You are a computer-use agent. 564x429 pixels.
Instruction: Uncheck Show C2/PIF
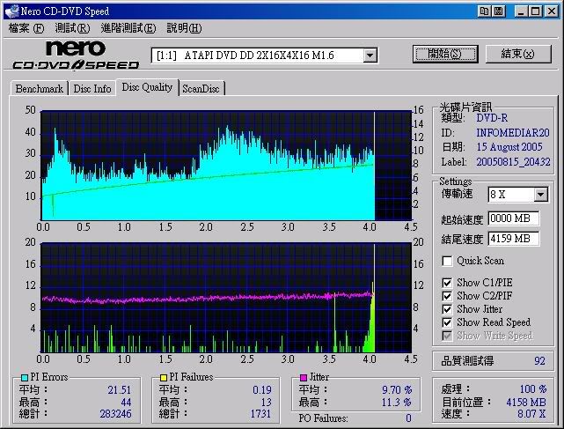[447, 296]
